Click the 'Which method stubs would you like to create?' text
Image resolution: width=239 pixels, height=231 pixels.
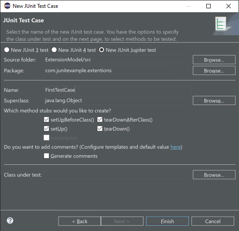(58, 111)
